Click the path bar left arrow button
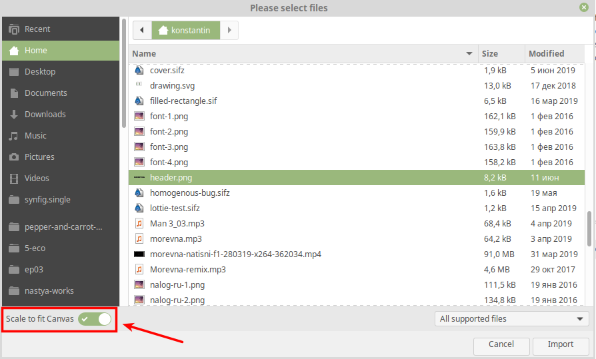 click(x=142, y=31)
